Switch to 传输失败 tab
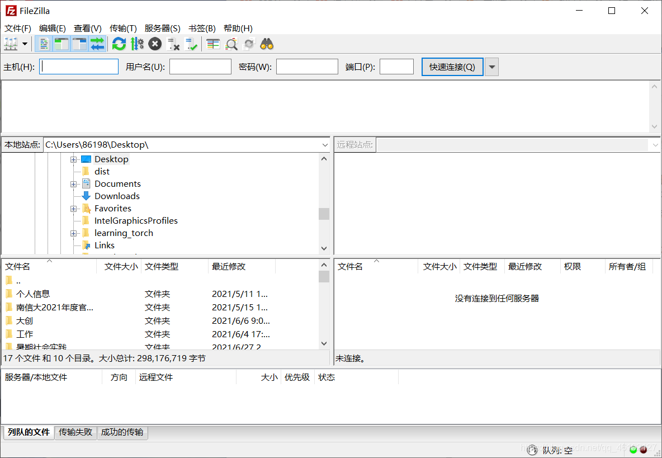 tap(75, 432)
